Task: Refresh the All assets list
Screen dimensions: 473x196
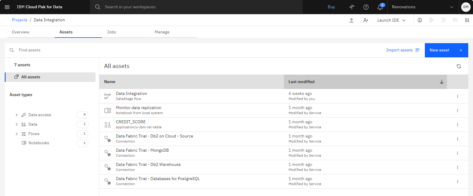Action: [x=459, y=66]
